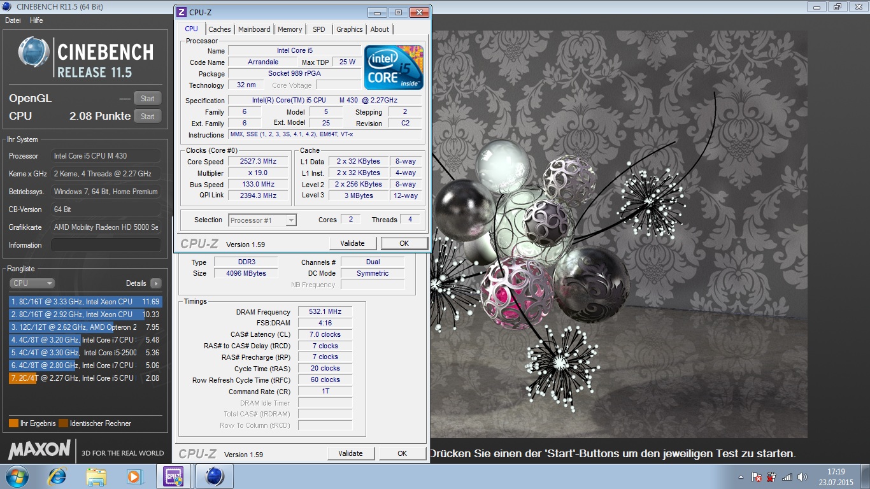Screen dimensions: 870x489
Task: Click Validate in the rear CPU-Z memory window
Action: [x=351, y=453]
